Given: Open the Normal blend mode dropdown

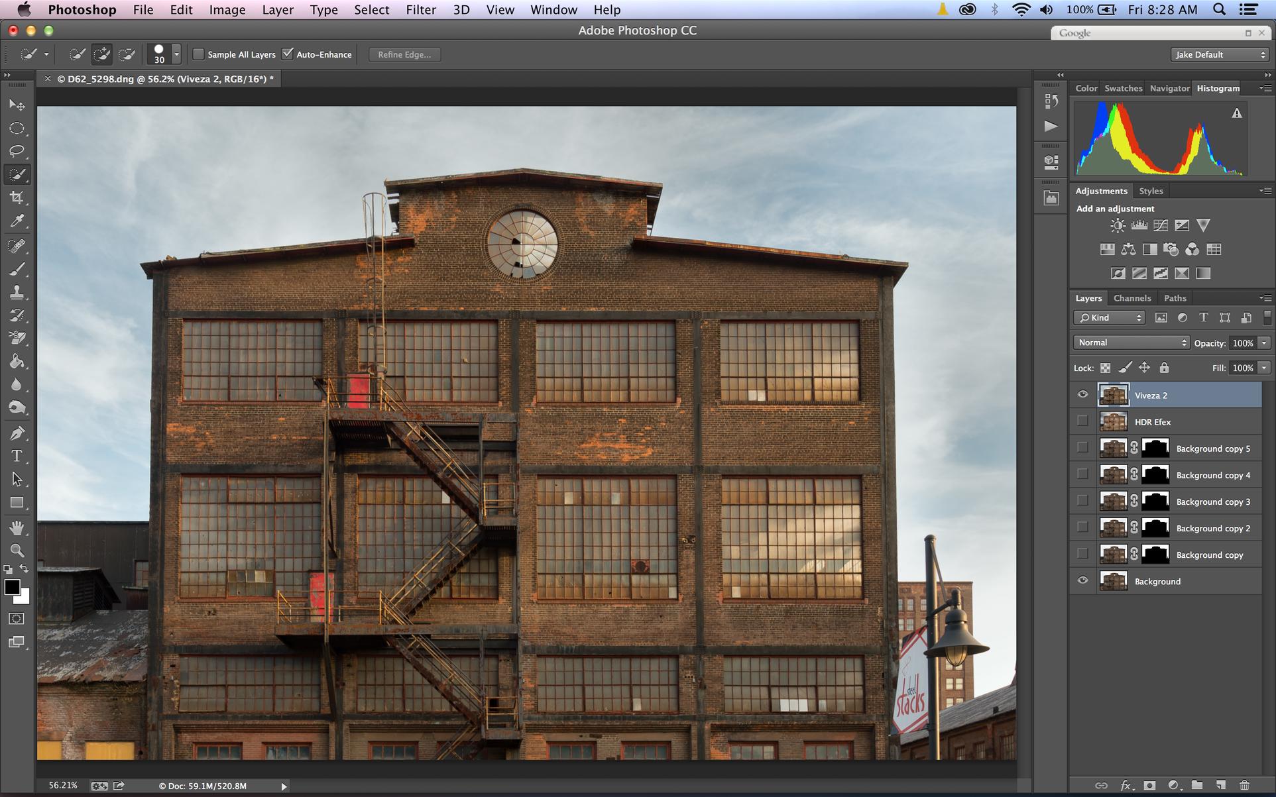Looking at the screenshot, I should click(x=1131, y=343).
